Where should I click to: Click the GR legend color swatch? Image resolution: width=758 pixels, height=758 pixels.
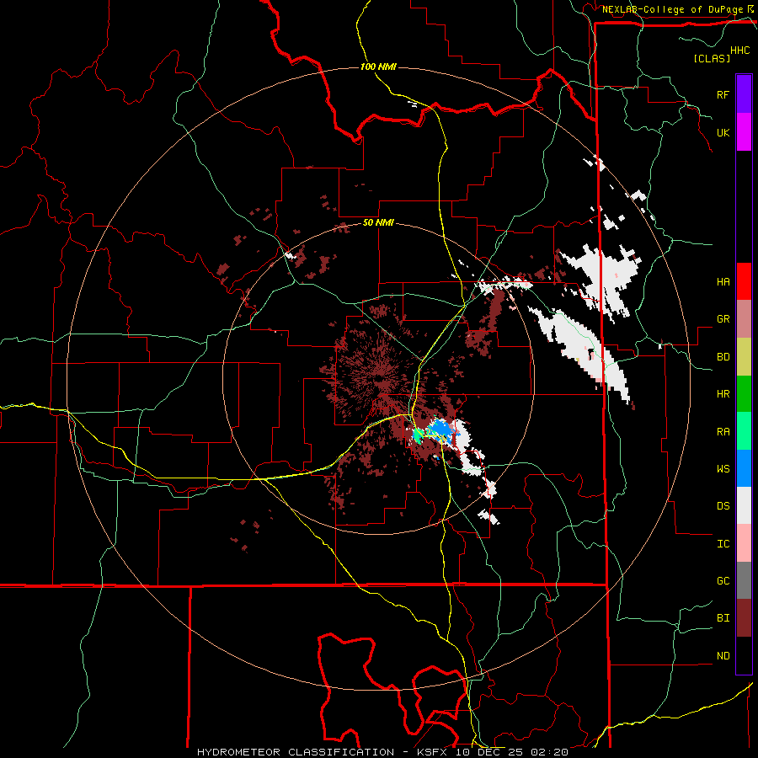pyautogui.click(x=744, y=319)
